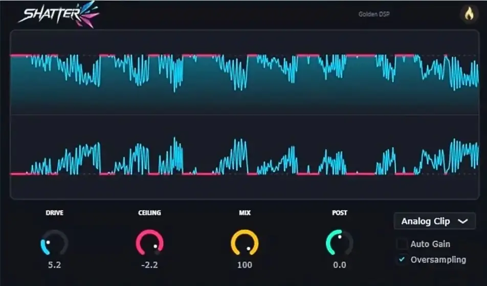
Task: Click the upper waveform display
Action: [245, 72]
